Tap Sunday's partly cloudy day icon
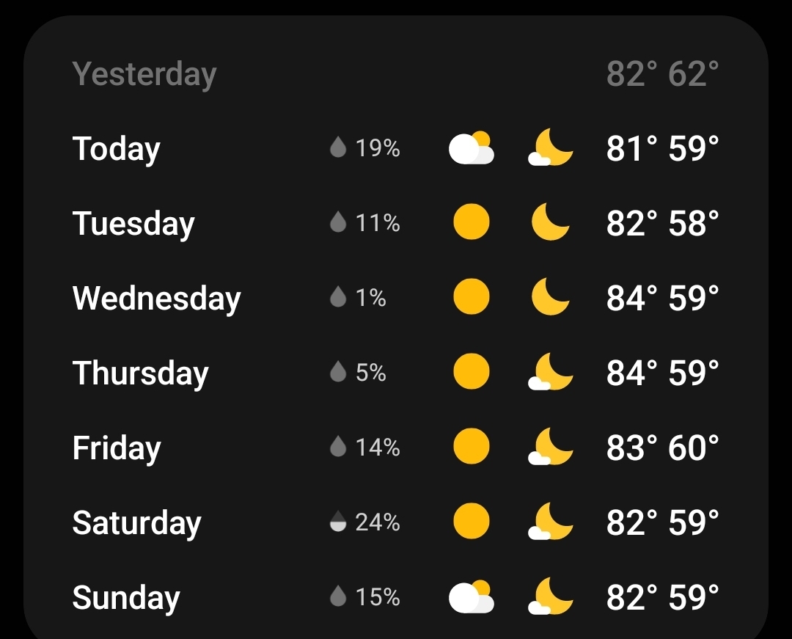This screenshot has width=792, height=639. pyautogui.click(x=472, y=597)
